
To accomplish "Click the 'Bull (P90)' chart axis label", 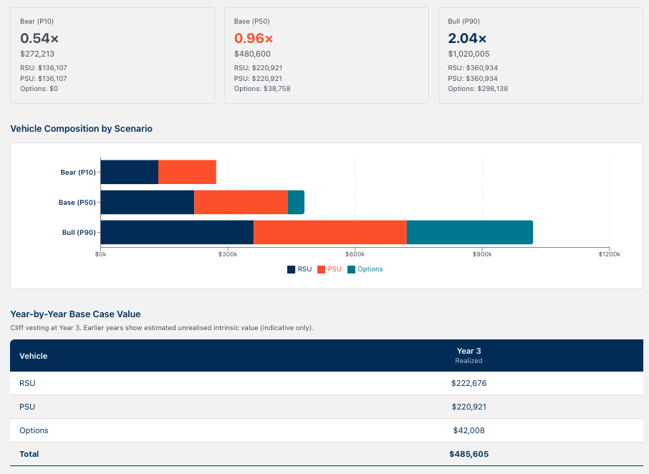I will (x=79, y=233).
